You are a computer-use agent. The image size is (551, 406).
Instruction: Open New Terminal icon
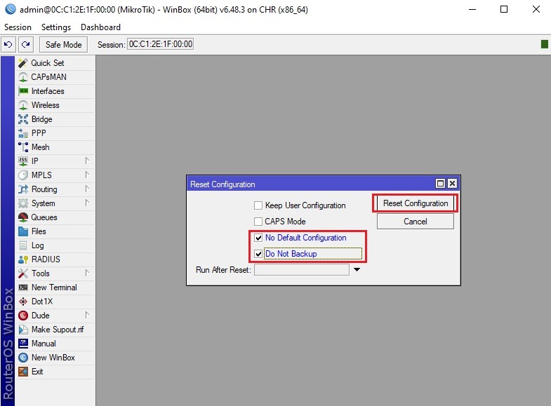(x=23, y=287)
